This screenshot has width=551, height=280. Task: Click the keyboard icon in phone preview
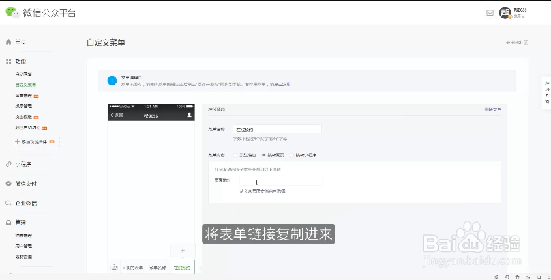pyautogui.click(x=114, y=268)
